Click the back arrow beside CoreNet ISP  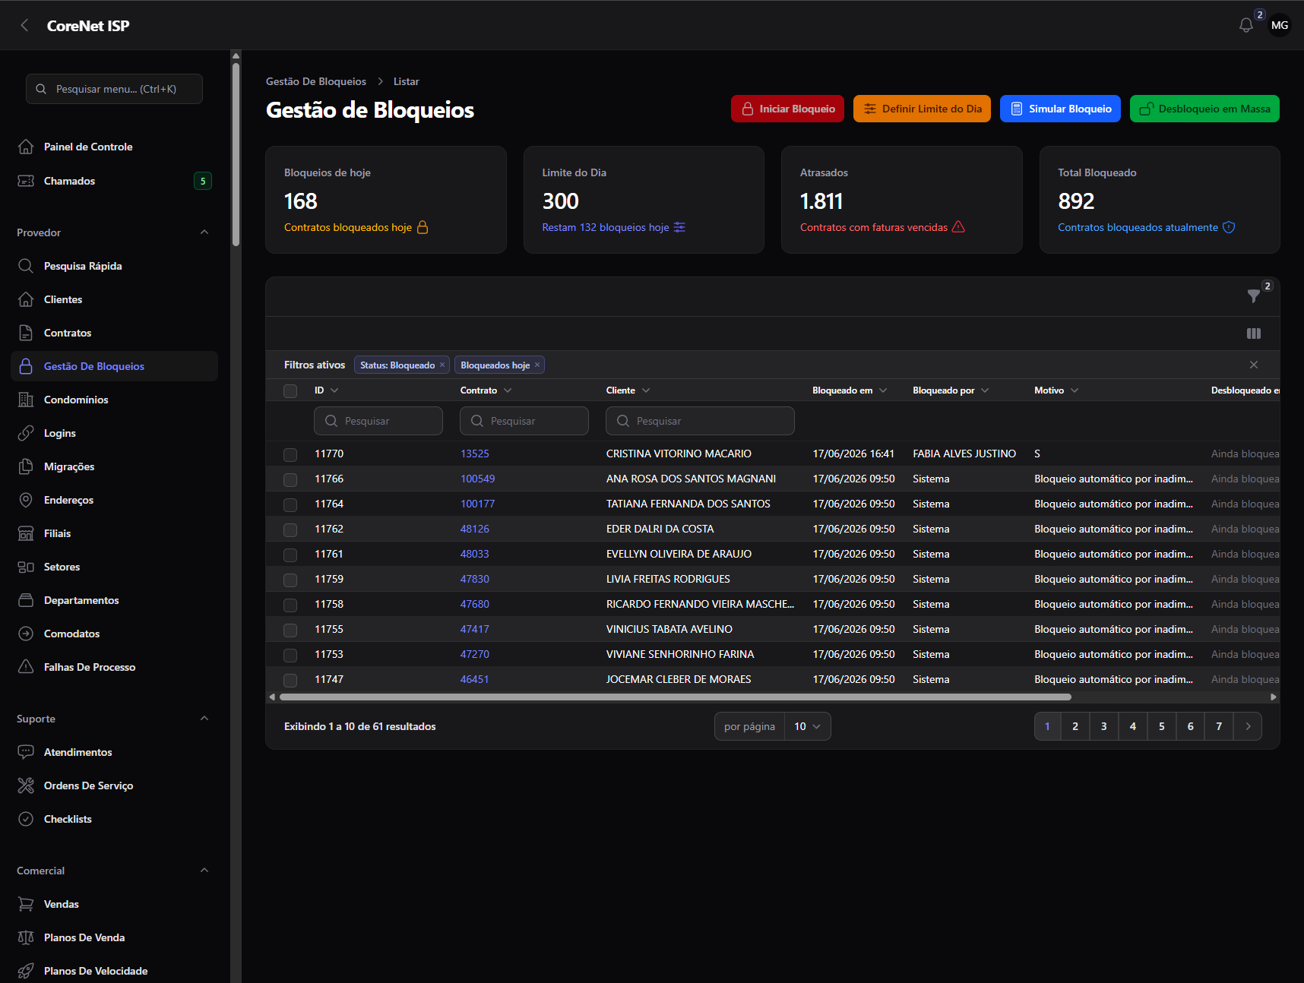[x=25, y=25]
